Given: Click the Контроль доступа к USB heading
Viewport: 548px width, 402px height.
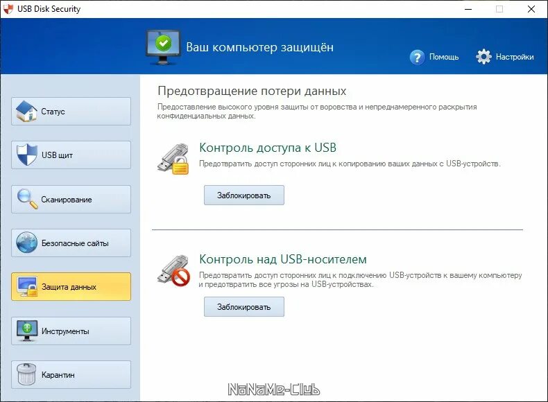Looking at the screenshot, I should click(x=268, y=148).
